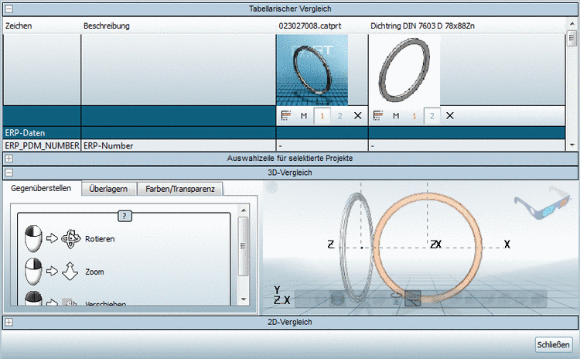Expand the Auswahlzeile für selektierte Projekte section
This screenshot has height=359, width=580.
tap(9, 159)
